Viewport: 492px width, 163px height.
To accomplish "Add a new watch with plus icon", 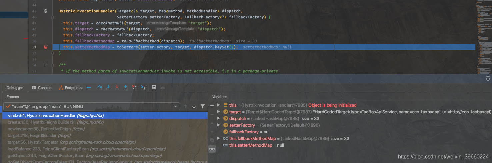I will (212, 106).
